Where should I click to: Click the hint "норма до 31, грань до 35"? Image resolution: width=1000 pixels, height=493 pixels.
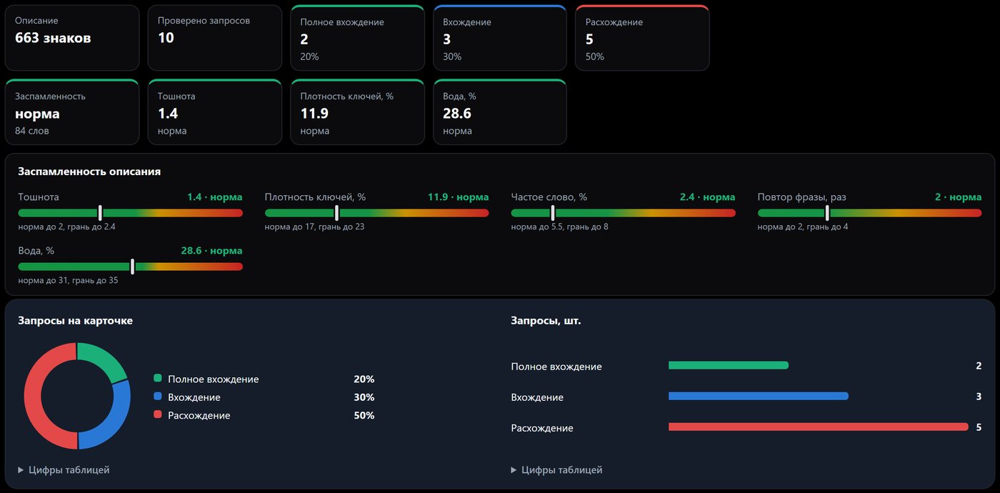coord(68,281)
